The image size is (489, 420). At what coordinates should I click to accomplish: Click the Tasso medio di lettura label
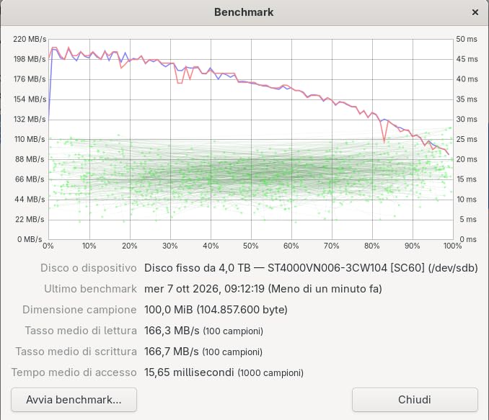tap(81, 331)
